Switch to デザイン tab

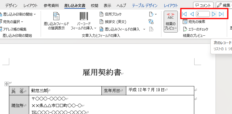coord(12,6)
